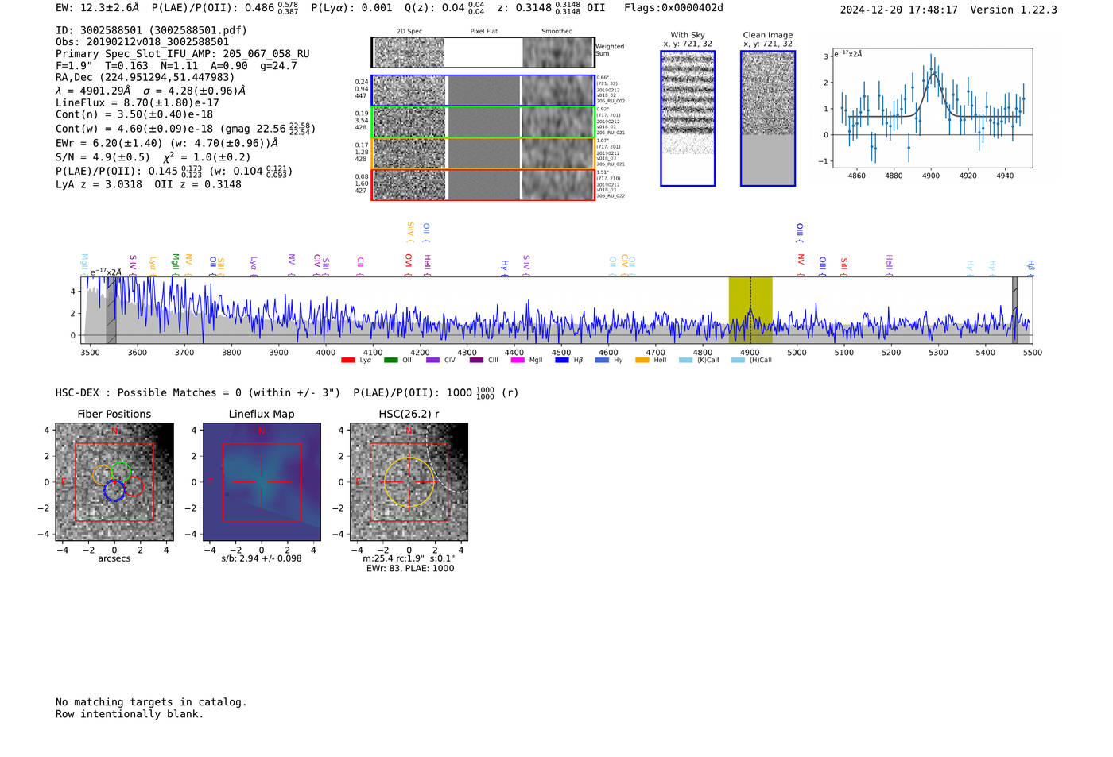The image size is (1113, 757).
Task: Click the orange HeII legend swatch
Action: pos(642,361)
